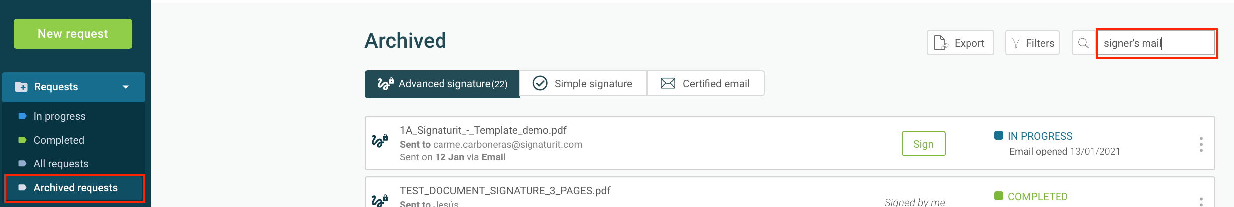1234x207 pixels.
Task: Open the 1A_Signaturit_-_Template_demo.pdf request
Action: [483, 130]
